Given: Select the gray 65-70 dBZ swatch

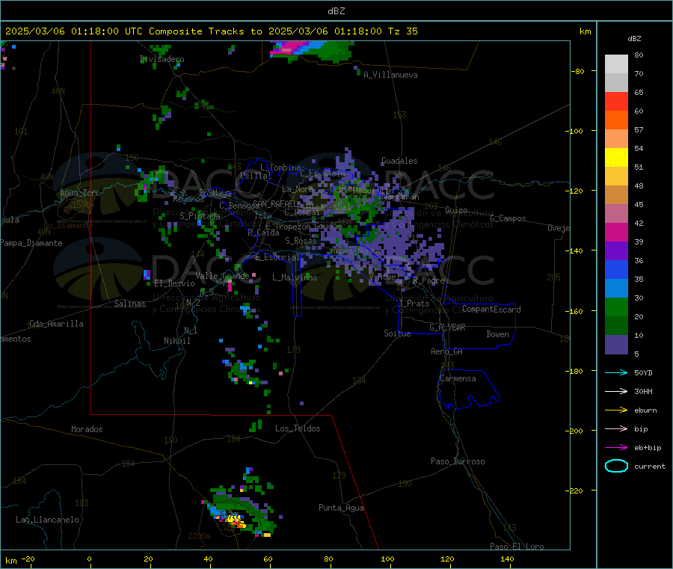Looking at the screenshot, I should [616, 83].
